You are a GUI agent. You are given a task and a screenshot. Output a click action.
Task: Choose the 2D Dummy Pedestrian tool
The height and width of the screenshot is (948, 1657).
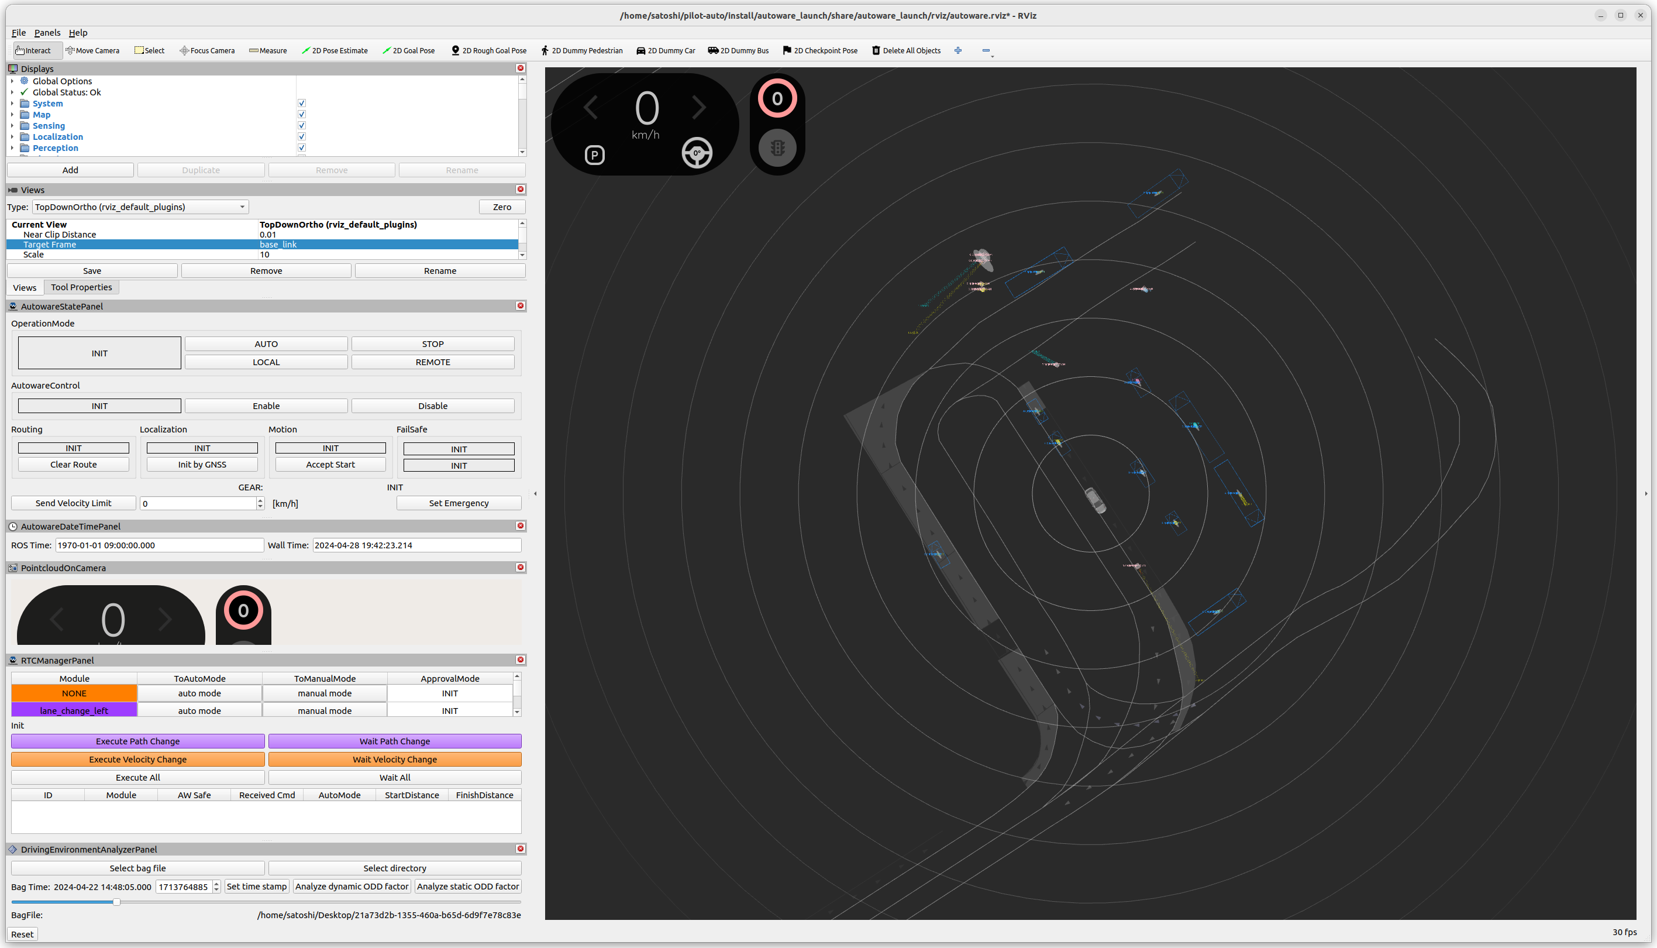tap(581, 50)
